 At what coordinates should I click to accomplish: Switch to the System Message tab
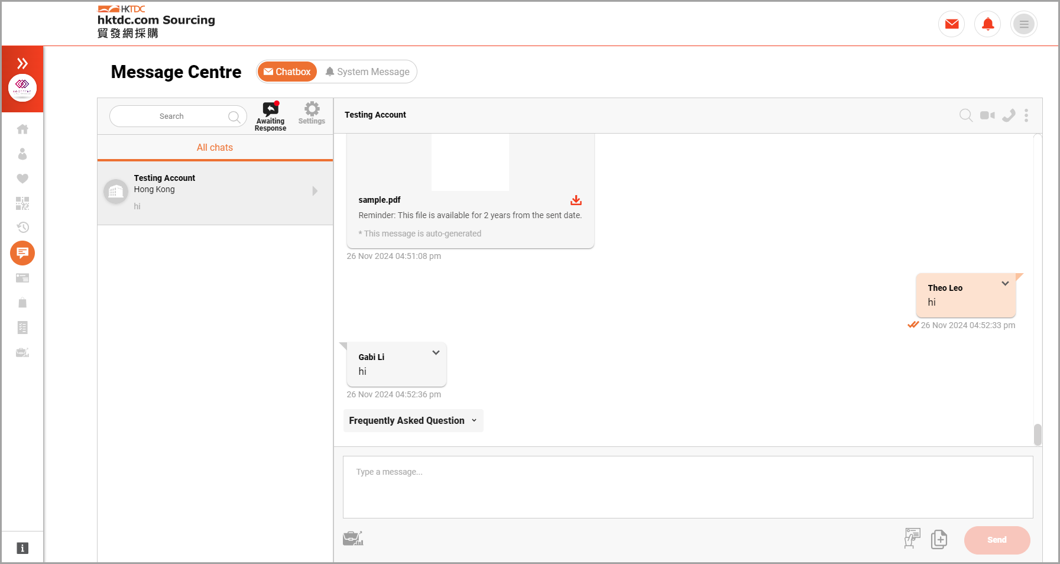[x=367, y=72]
